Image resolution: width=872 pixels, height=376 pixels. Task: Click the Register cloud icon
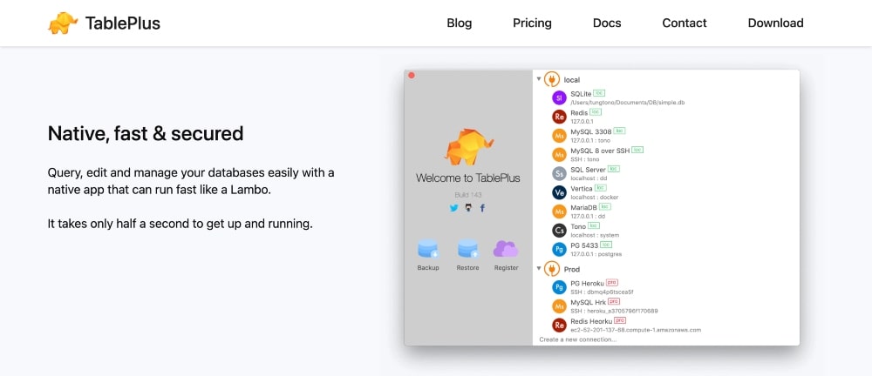pyautogui.click(x=506, y=248)
